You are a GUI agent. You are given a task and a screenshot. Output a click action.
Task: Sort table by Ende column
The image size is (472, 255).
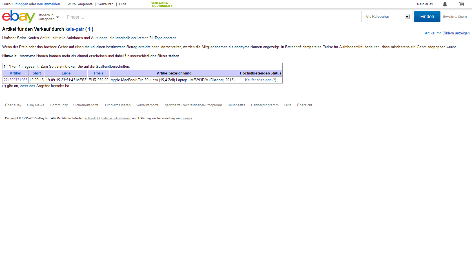[66, 73]
